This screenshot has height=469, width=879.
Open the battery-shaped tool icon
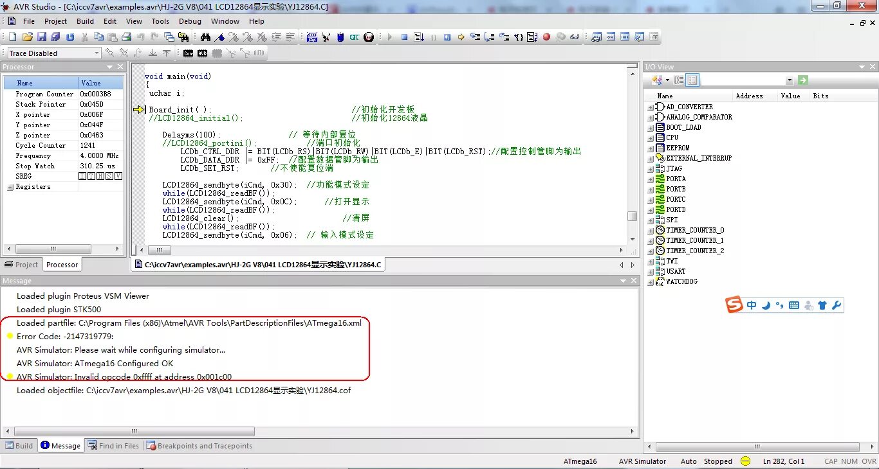pyautogui.click(x=340, y=37)
